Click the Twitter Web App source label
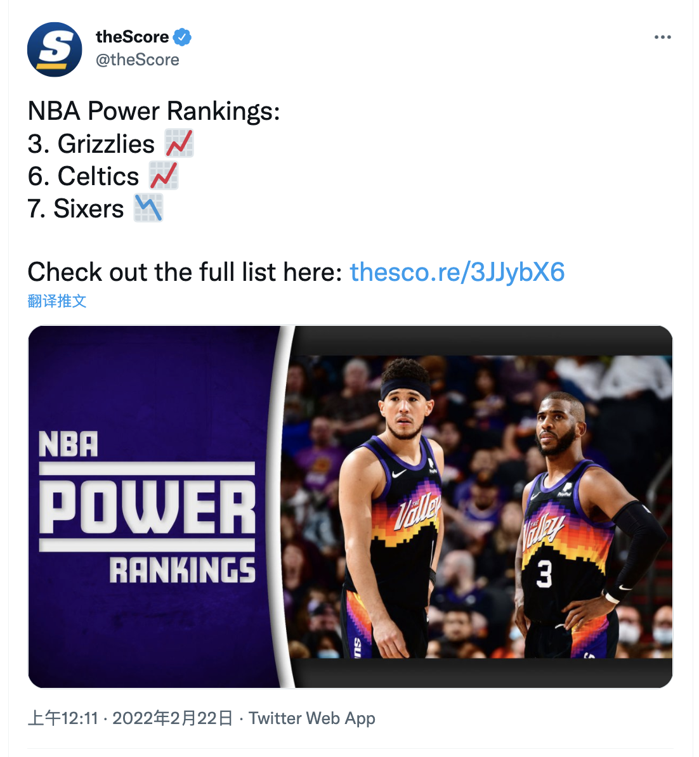Image resolution: width=699 pixels, height=757 pixels. coord(312,718)
